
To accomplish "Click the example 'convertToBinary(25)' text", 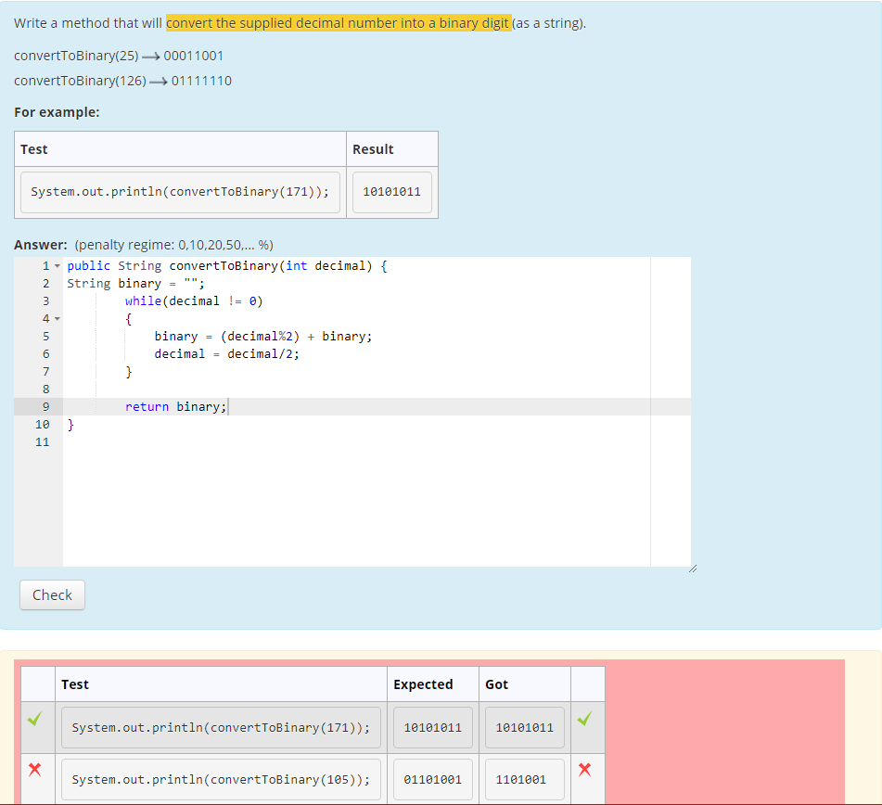I will (76, 56).
